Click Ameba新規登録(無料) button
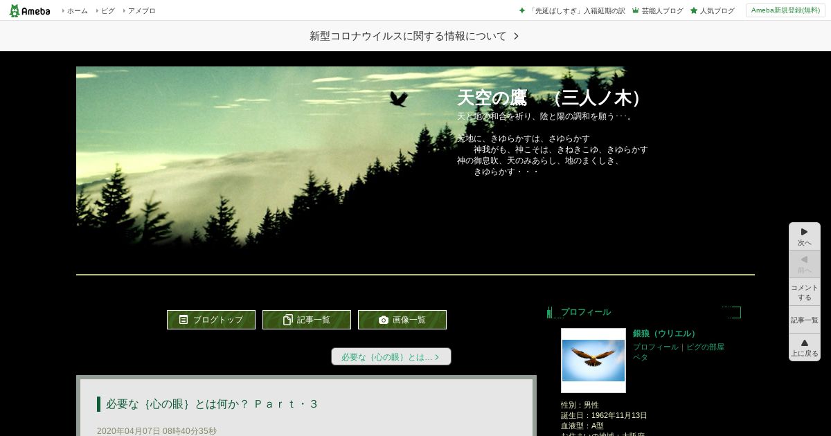Viewport: 831px width, 436px height. [785, 10]
